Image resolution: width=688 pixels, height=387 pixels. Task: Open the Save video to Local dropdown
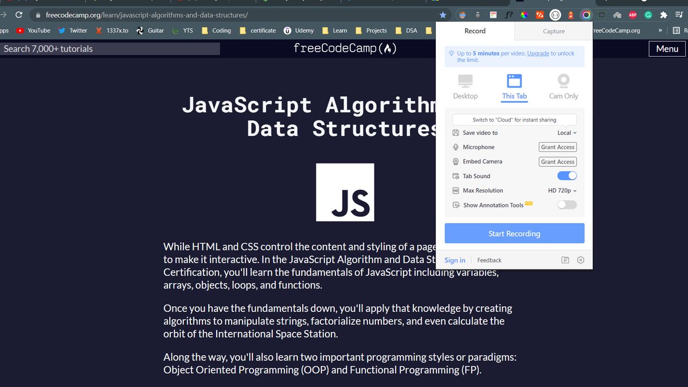[x=567, y=133]
